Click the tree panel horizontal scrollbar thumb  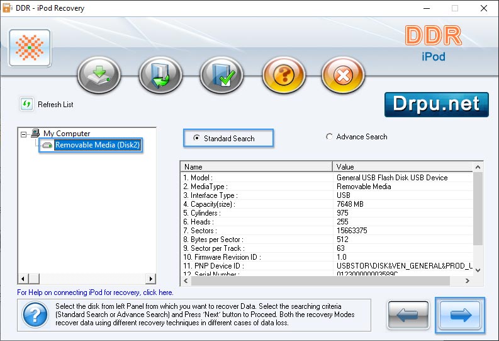(x=34, y=279)
